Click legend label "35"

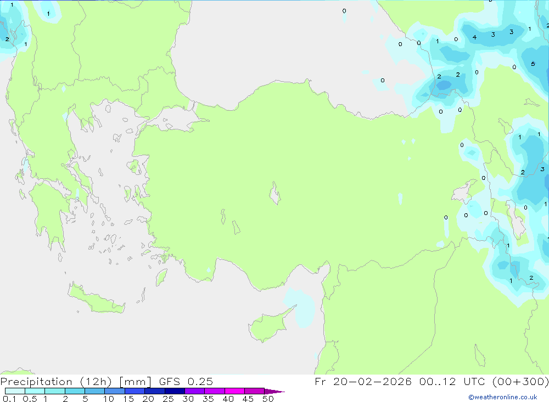[208, 399]
